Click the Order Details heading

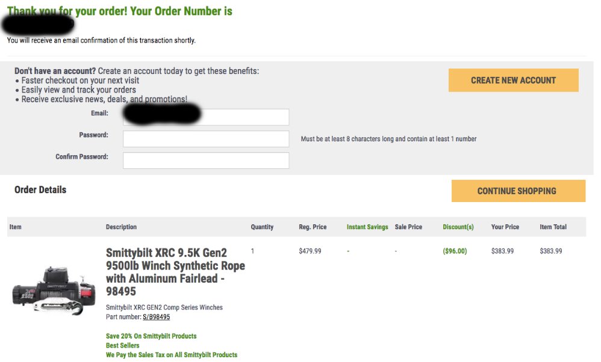tap(40, 190)
